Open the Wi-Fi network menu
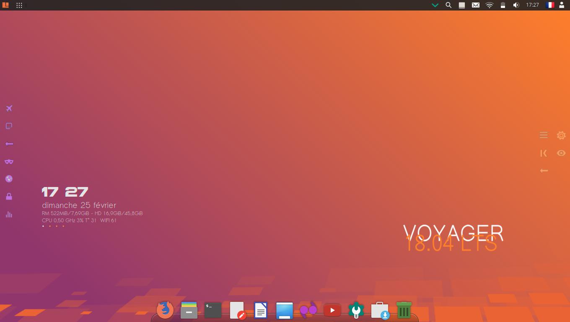This screenshot has height=322, width=570. [x=490, y=5]
